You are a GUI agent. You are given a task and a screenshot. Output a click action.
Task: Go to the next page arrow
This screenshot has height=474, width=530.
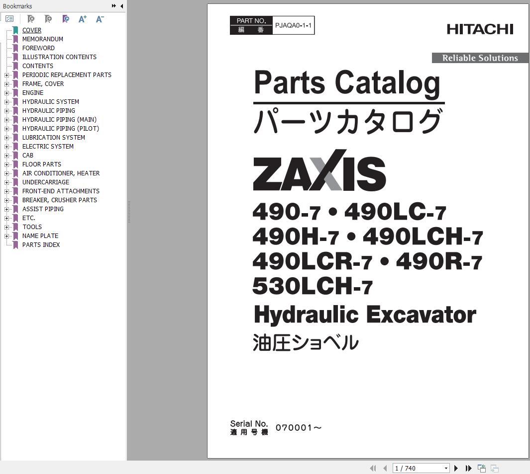point(456,468)
